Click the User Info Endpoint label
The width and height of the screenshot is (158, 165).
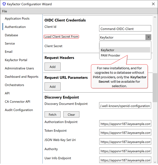[x=58, y=158]
